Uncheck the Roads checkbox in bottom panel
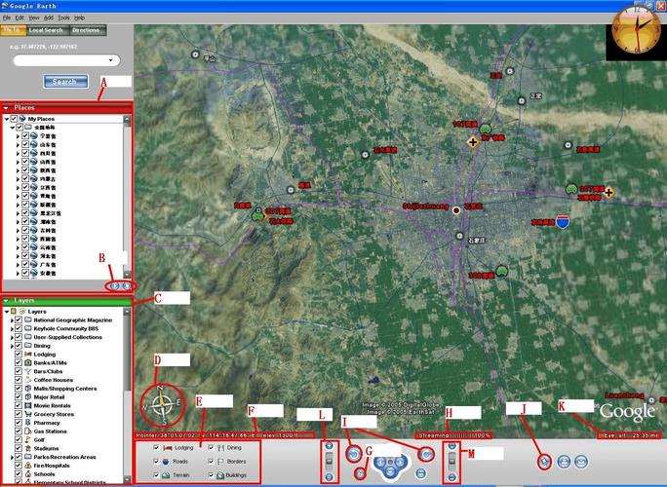The height and width of the screenshot is (487, 667). click(x=157, y=461)
